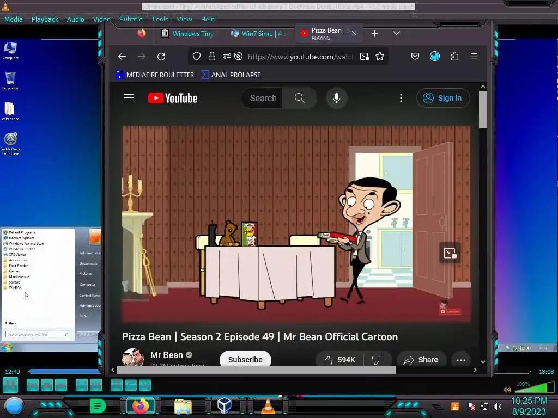Pause playback in VLC
The height and width of the screenshot is (418, 558).
(10, 385)
